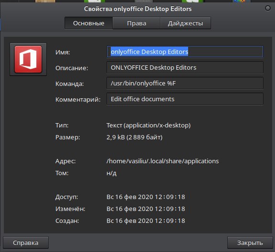Viewport: 275px width, 252px height.
Task: Click the Изменён modified date value
Action: click(146, 209)
